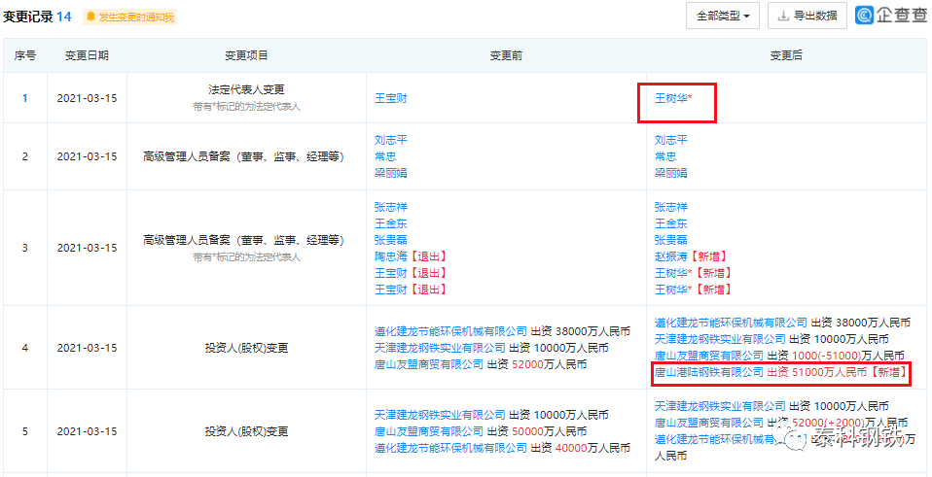Open 梁丽娟 link under 变更前

pos(390,173)
